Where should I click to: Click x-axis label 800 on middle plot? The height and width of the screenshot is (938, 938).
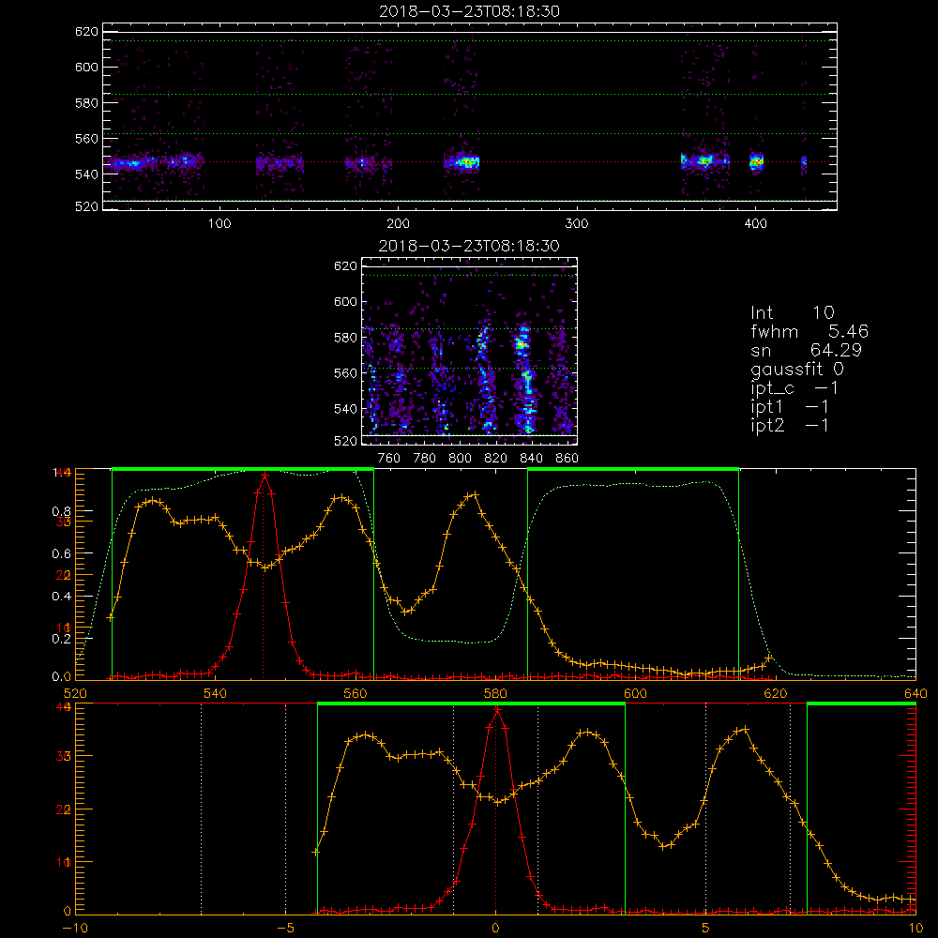pos(460,459)
